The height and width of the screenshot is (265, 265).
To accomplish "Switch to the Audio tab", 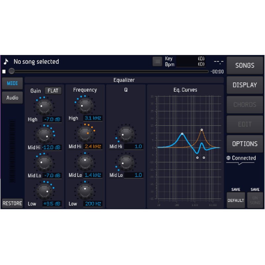I will click(12, 97).
